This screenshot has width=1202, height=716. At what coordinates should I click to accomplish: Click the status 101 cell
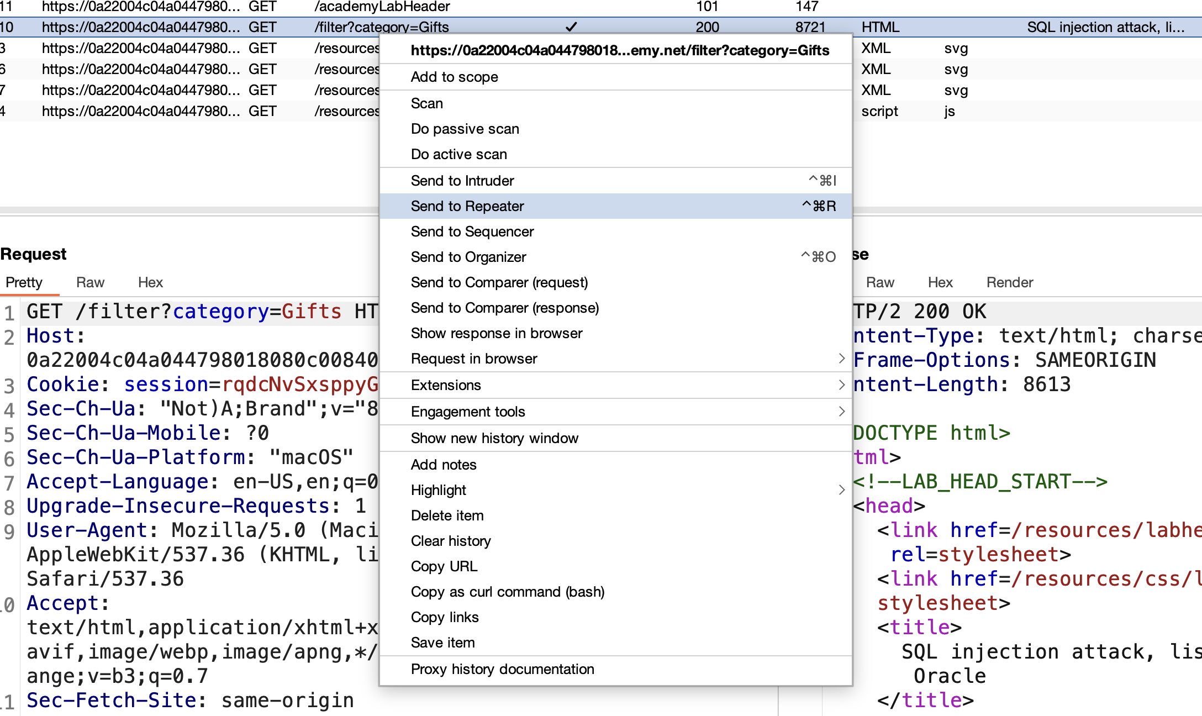(707, 7)
